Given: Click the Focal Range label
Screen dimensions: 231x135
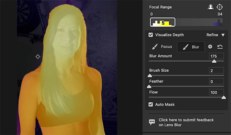Looking at the screenshot, I should [160, 7].
